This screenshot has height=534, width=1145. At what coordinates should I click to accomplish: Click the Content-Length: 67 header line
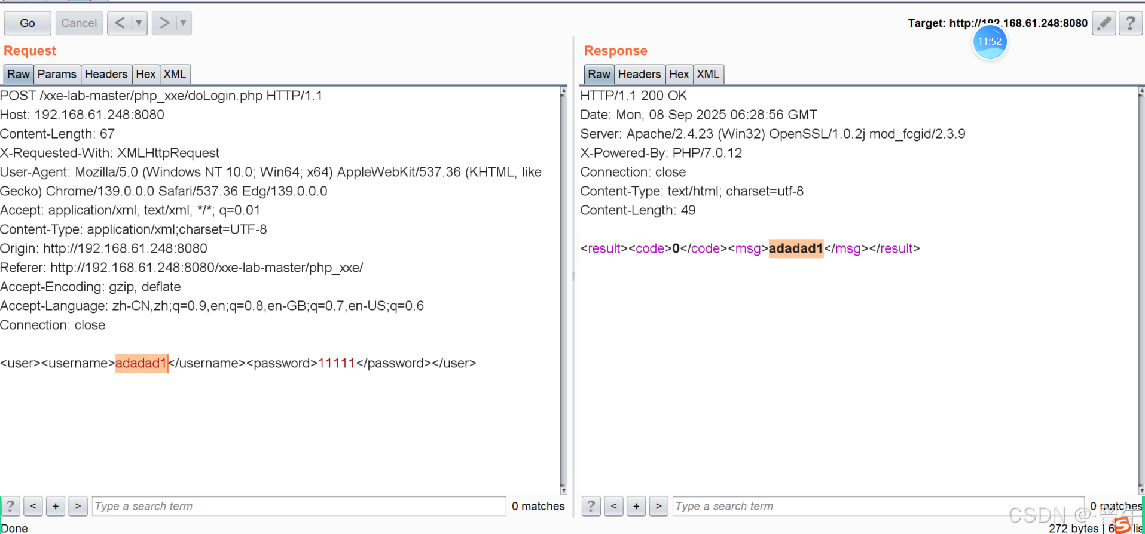(x=57, y=134)
